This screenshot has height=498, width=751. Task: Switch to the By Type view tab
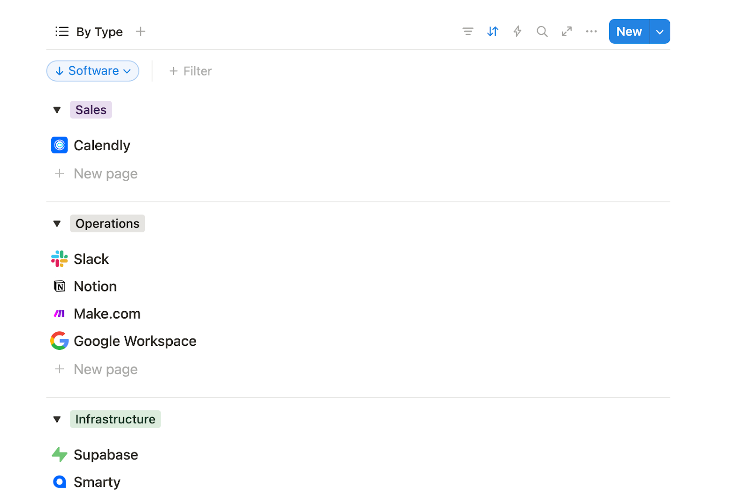(x=89, y=31)
